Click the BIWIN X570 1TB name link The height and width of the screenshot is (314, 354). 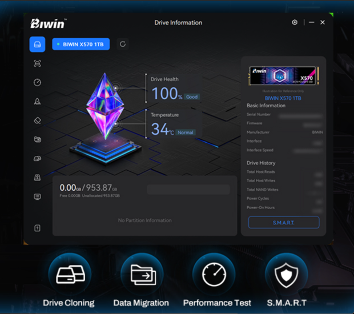(x=283, y=98)
